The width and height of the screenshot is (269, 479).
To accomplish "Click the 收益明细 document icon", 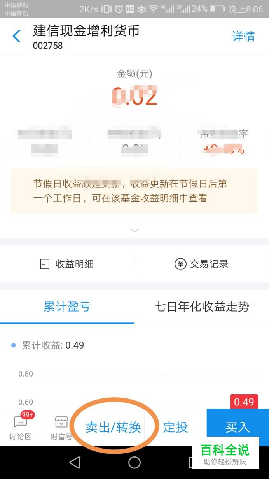I will pos(45,264).
